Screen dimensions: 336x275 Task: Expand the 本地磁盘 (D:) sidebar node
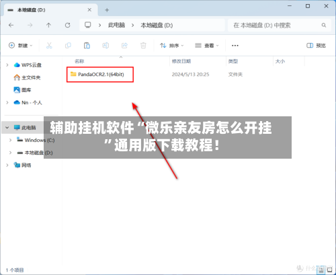point(10,153)
